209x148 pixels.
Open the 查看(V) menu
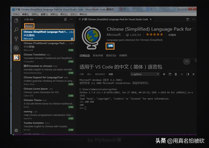point(44,14)
